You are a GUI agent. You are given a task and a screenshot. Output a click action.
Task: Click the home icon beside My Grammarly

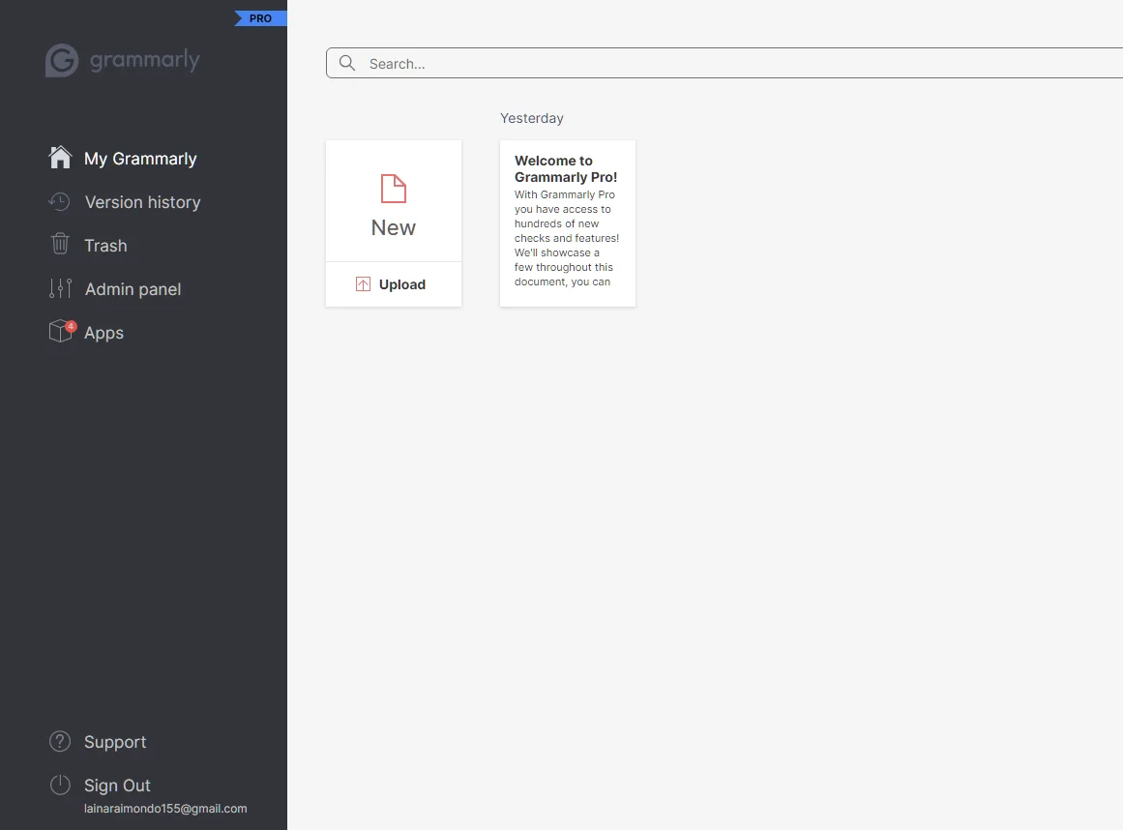[x=60, y=158]
